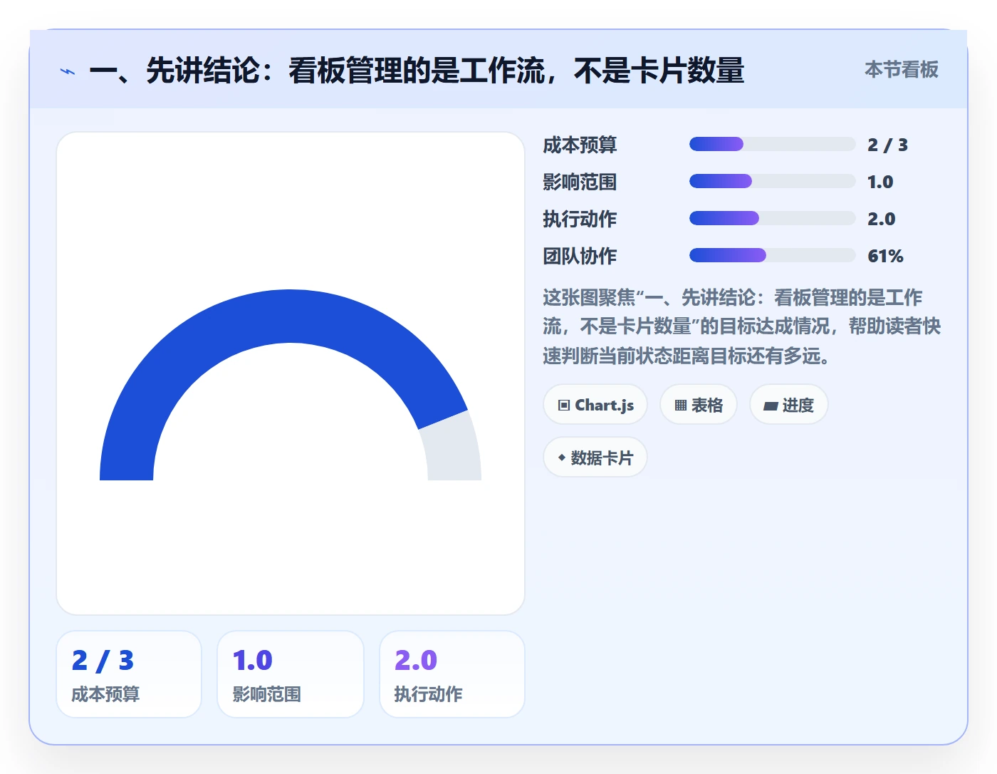Screen dimensions: 997x774
Task: Open the 本节看板 label in the header
Action: click(x=902, y=70)
